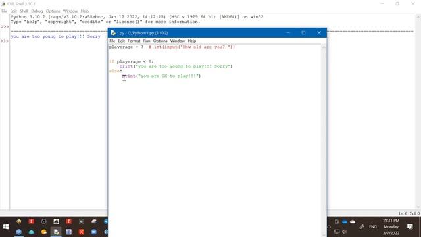Click the IDLE Python file icon in taskbar

56,232
